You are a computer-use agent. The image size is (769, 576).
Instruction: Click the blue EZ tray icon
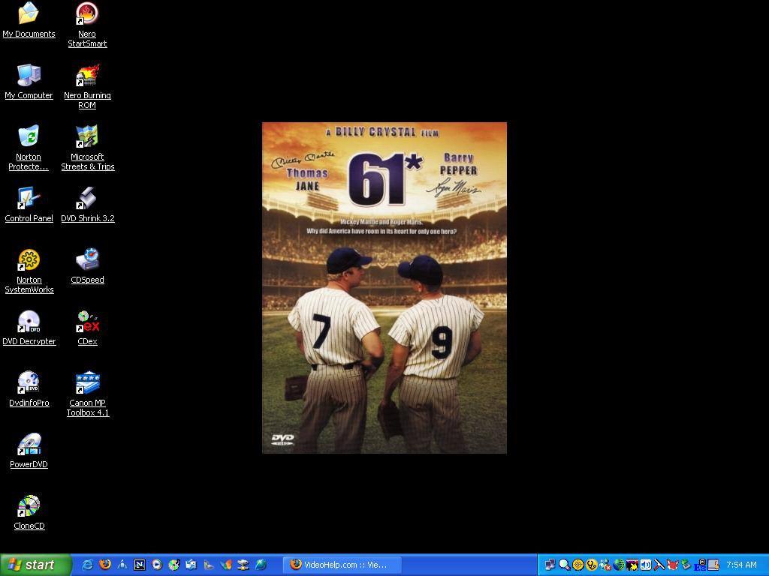pos(700,565)
